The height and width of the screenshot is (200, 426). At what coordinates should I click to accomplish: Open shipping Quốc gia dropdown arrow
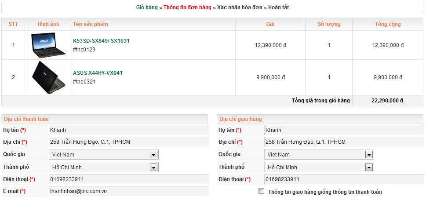coord(369,155)
